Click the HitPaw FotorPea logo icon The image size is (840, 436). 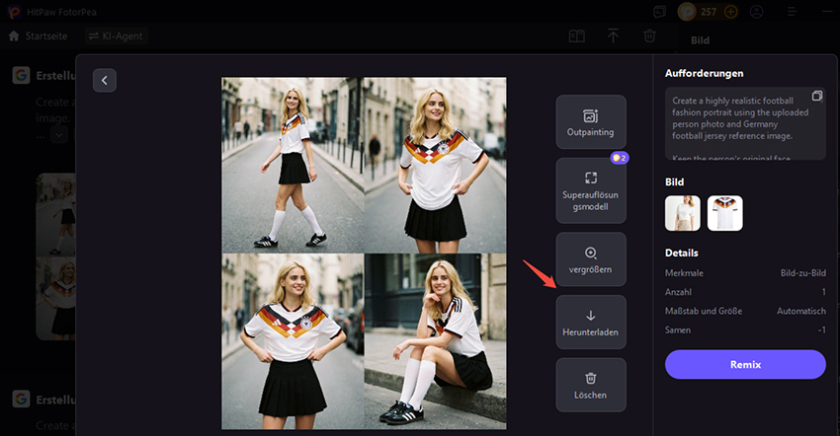(14, 11)
